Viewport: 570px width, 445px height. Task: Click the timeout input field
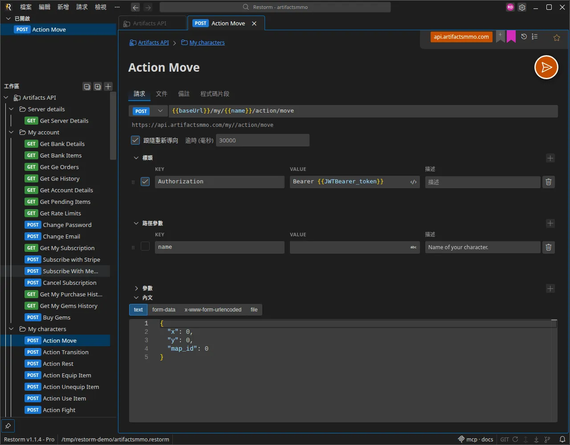coord(262,140)
